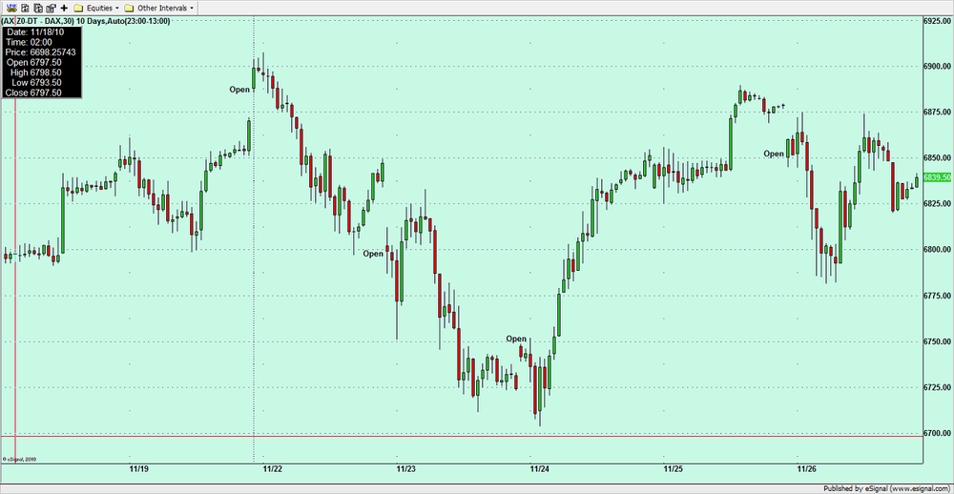This screenshot has width=954, height=494.
Task: Click the Time: 02:00 line in data box
Action: pos(29,42)
